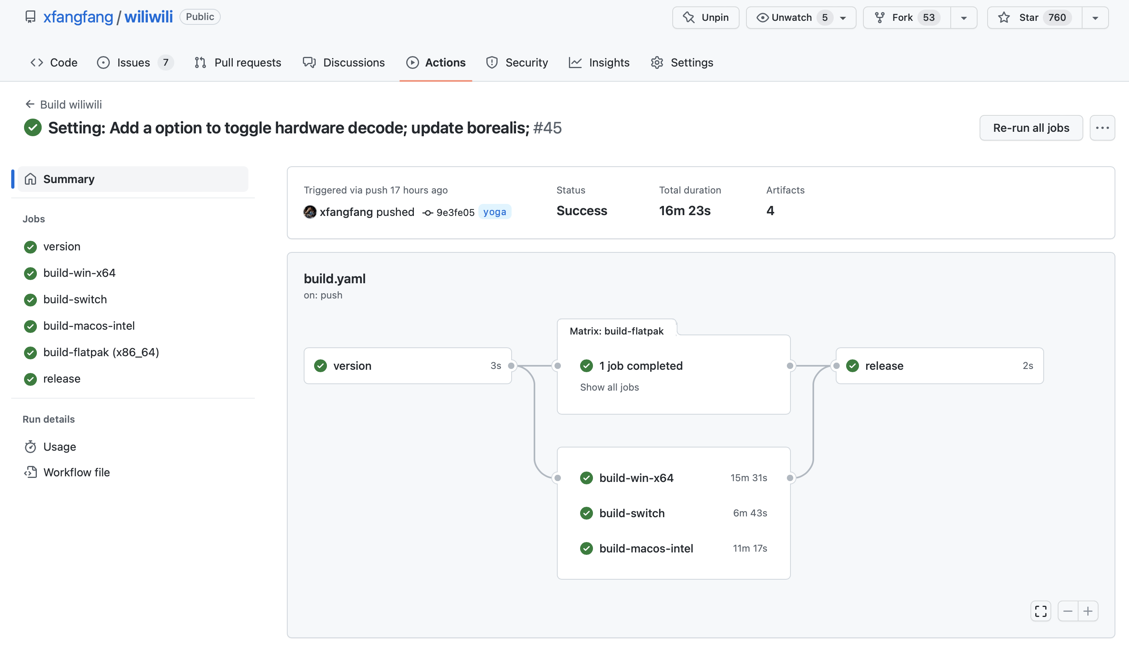Image resolution: width=1129 pixels, height=649 pixels.
Task: Click the yoga branch label
Action: (x=495, y=212)
